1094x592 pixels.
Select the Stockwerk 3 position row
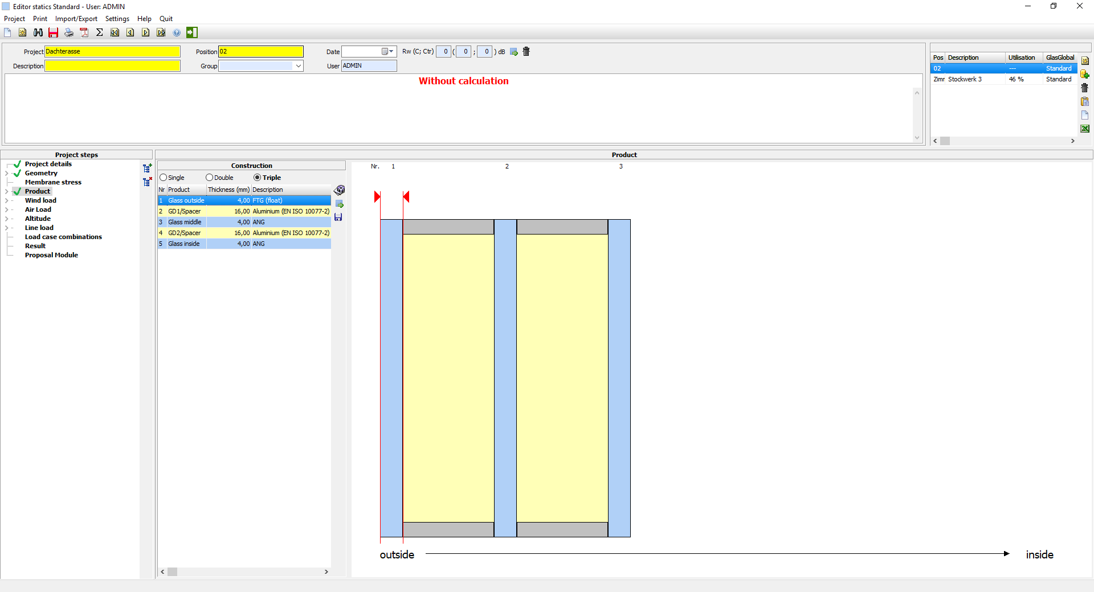(x=1003, y=79)
